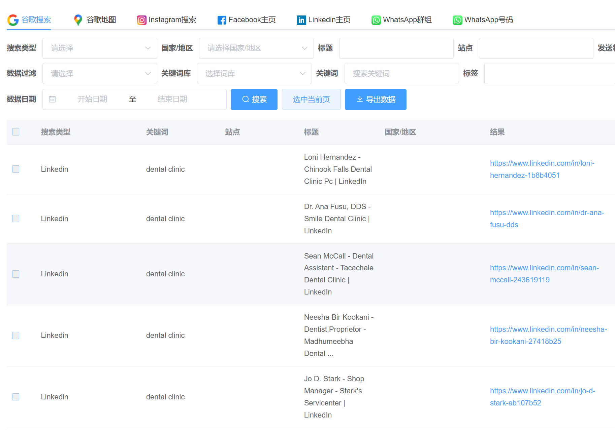The width and height of the screenshot is (615, 433).
Task: Click "Linkedin" type cell in Jo D. Stark row
Action: point(55,397)
